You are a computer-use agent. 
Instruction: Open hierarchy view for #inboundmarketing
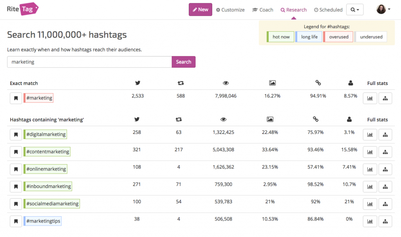click(385, 186)
